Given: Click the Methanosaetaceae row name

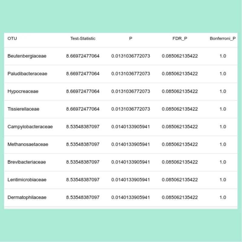Looking at the screenshot, I should [28, 144].
